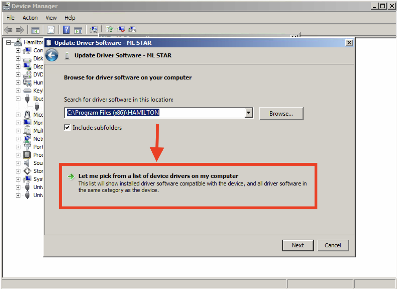397x289 pixels.
Task: Click the Processors chip icon in tree
Action: [x=27, y=155]
